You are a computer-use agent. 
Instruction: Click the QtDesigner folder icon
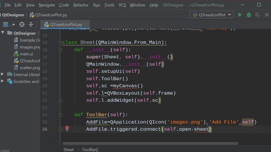pyautogui.click(x=10, y=33)
